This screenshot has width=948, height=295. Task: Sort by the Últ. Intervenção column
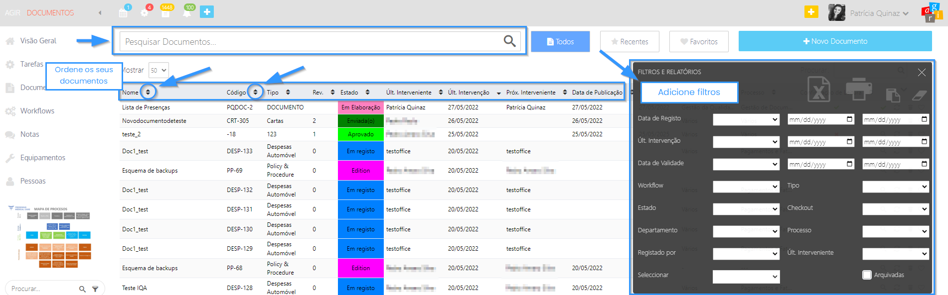pyautogui.click(x=498, y=93)
